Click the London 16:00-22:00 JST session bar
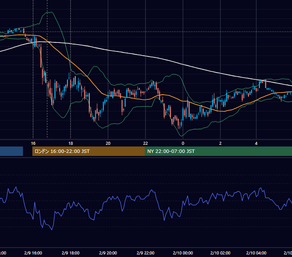Viewport: 292px width, 257px height. coord(88,151)
